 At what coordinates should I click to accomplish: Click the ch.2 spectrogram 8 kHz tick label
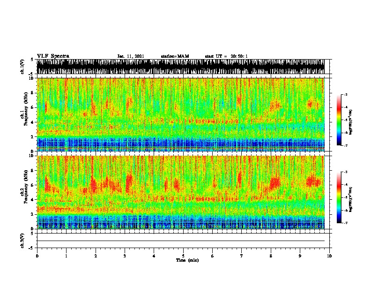coord(33,171)
